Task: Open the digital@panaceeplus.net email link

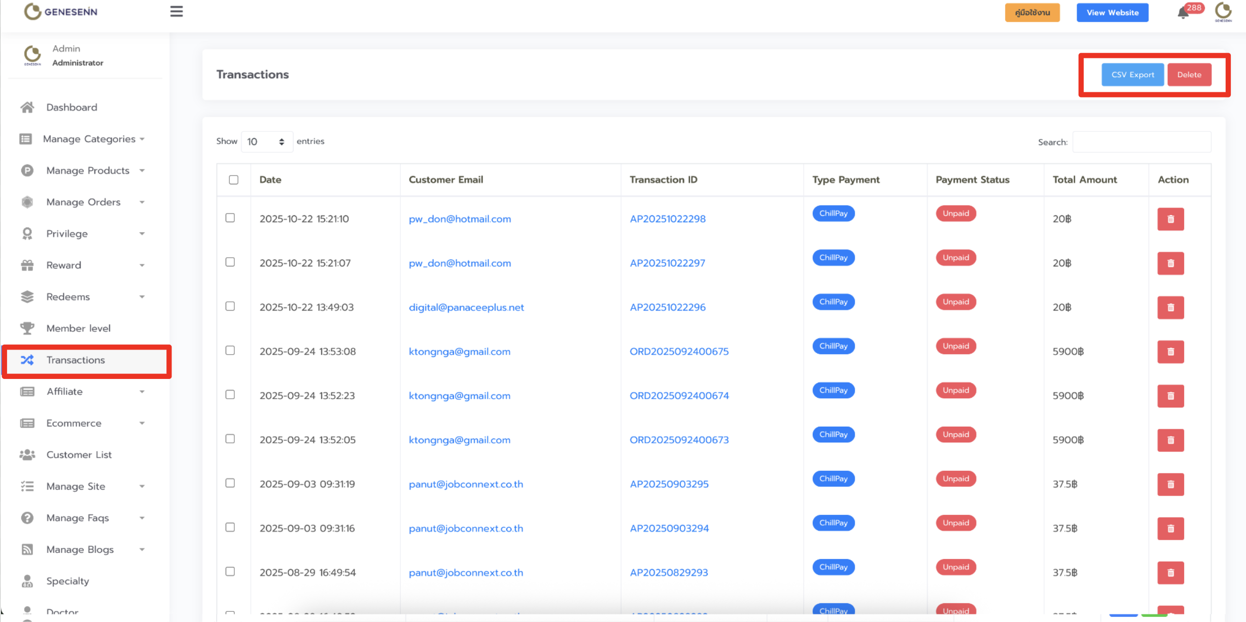Action: [x=466, y=307]
